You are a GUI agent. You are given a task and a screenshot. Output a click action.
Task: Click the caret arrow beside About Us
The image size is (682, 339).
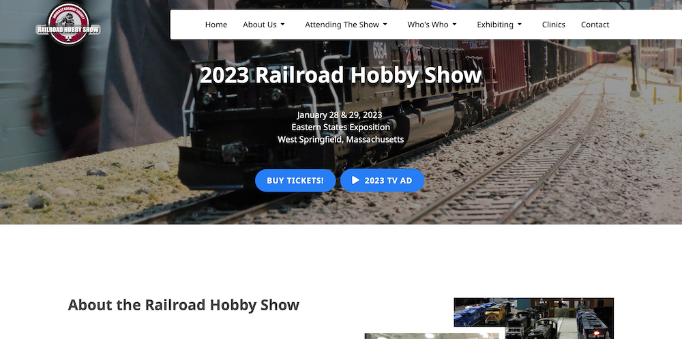(x=283, y=25)
